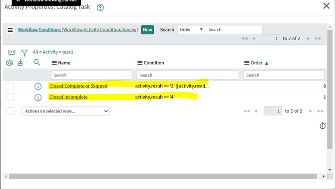
Task: Open the Name column options menu
Action: click(x=54, y=63)
